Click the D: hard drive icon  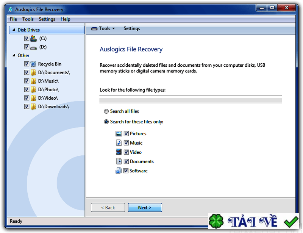coord(33,48)
